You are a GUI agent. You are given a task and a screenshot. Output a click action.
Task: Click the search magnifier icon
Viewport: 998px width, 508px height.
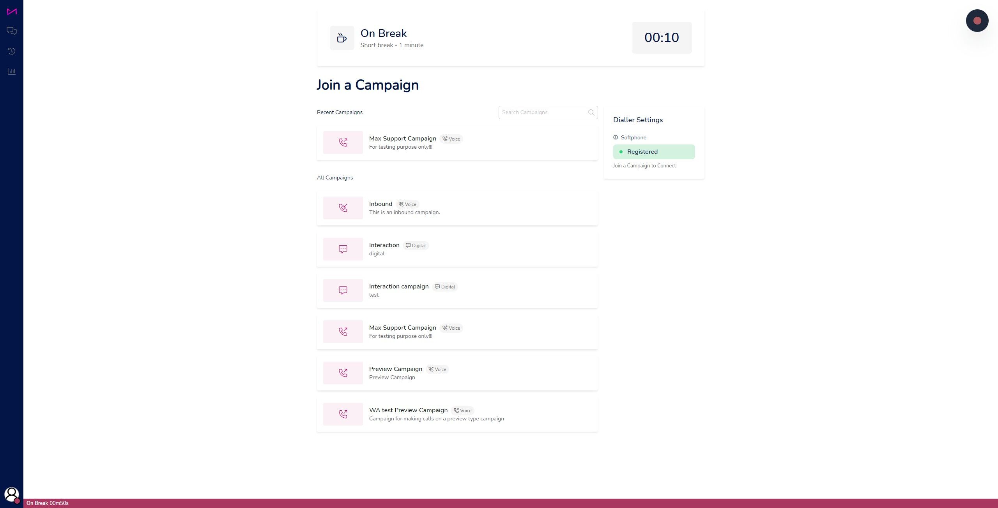point(591,112)
